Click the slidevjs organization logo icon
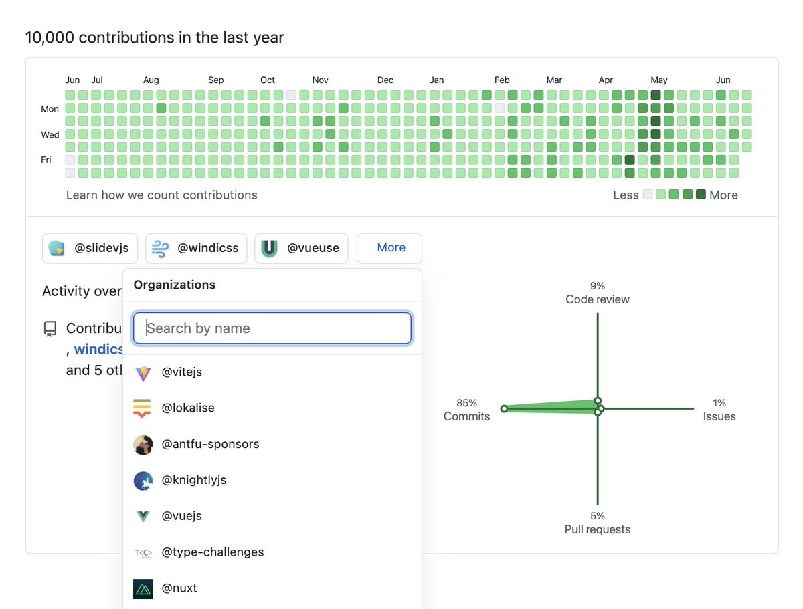The image size is (803, 609). point(57,248)
